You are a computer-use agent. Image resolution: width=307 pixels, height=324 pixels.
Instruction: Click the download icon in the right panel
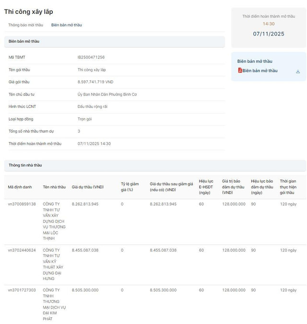298,71
